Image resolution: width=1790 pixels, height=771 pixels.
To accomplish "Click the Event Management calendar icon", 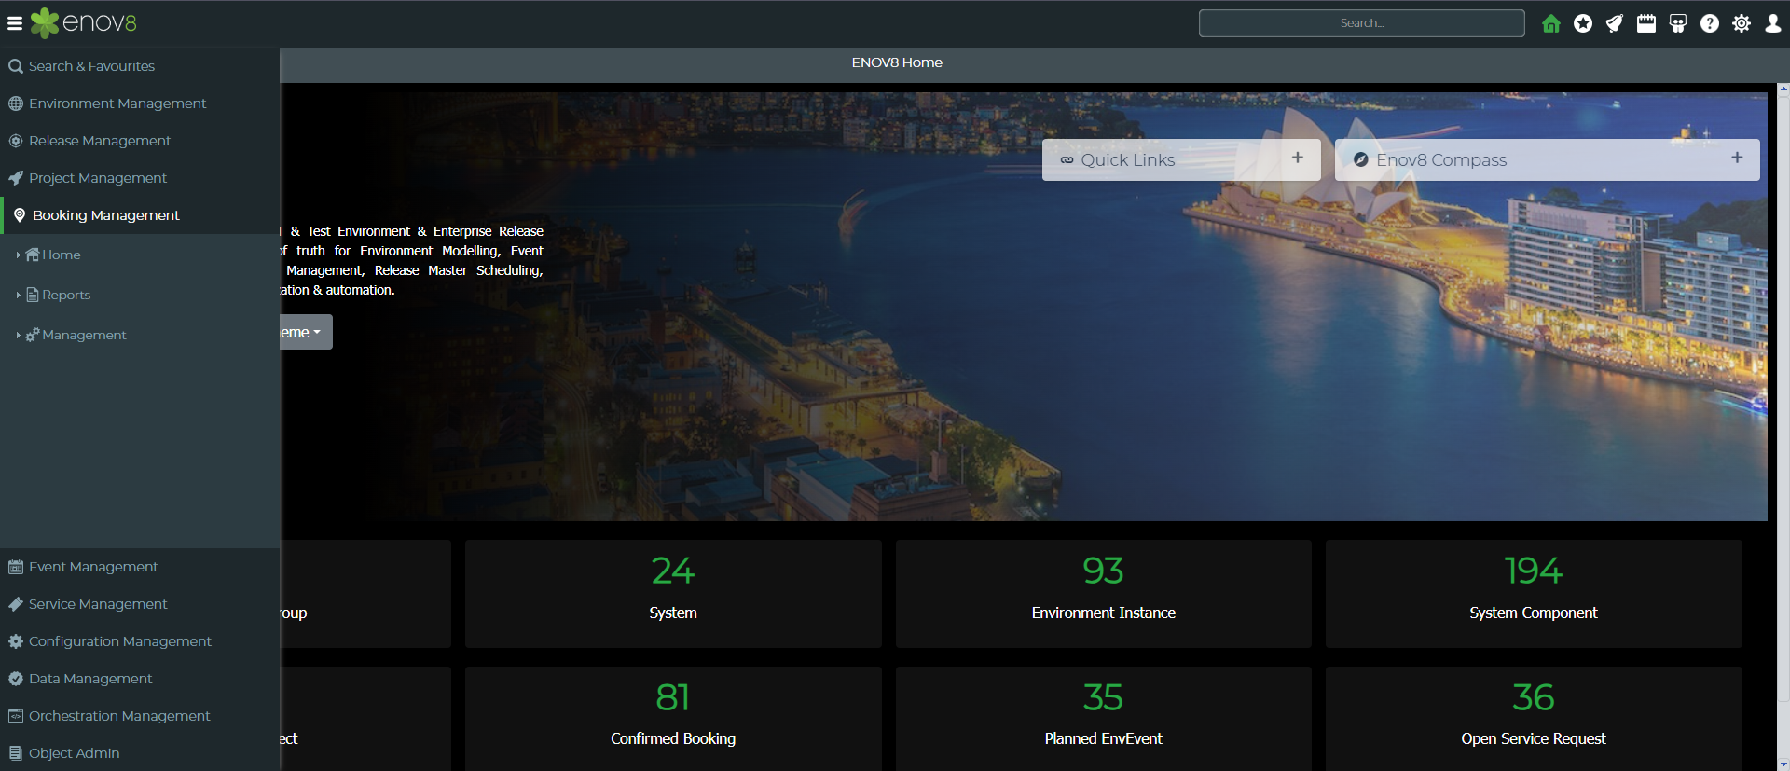I will pos(16,567).
